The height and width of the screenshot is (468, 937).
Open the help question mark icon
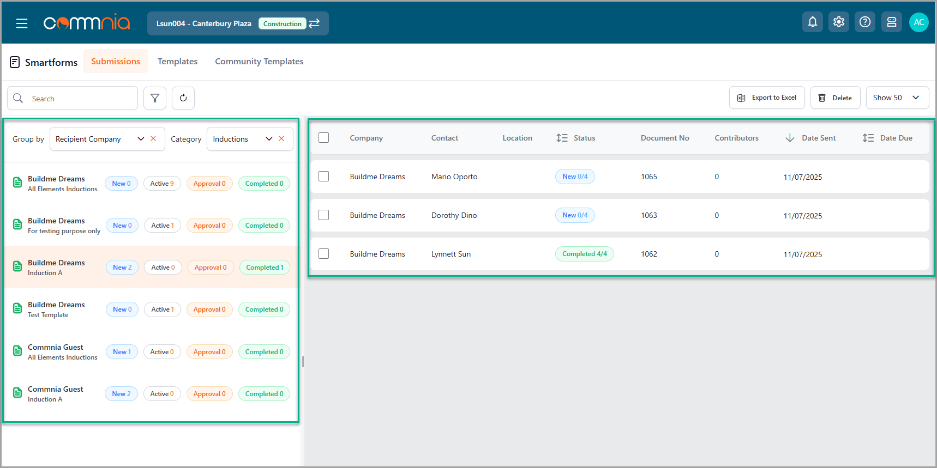point(865,22)
